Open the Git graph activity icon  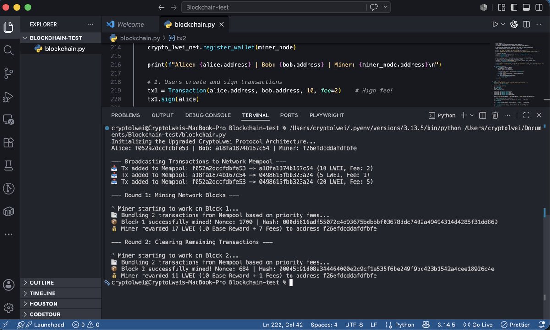click(x=8, y=188)
